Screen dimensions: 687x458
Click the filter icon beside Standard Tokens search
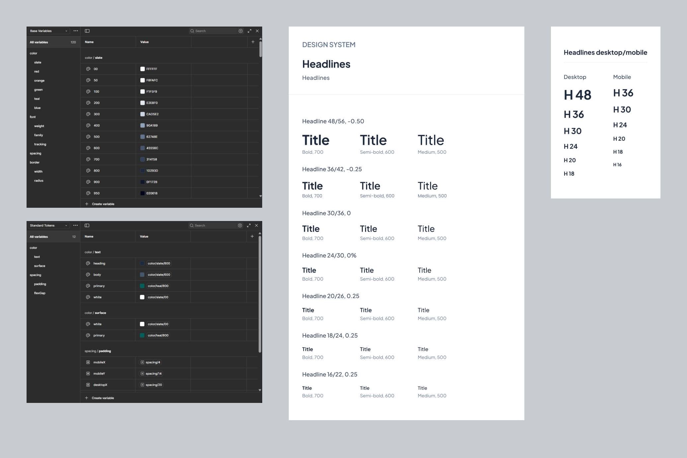(x=240, y=225)
